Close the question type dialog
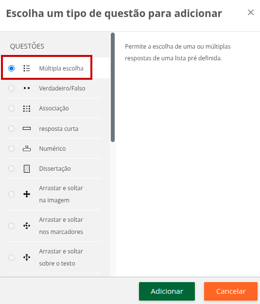Viewport: 260px width, 304px height. pos(251,13)
